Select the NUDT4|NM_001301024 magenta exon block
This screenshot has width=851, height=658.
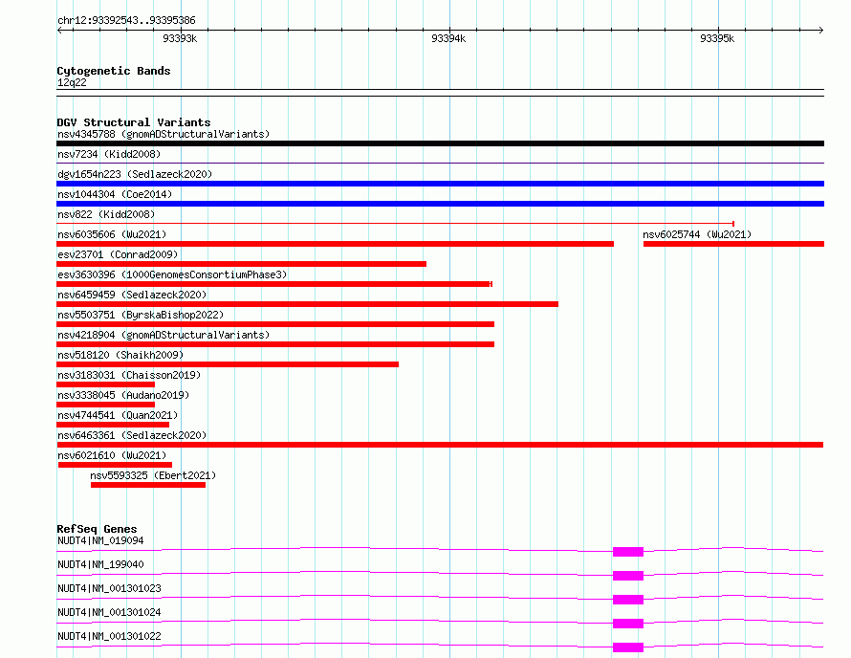point(628,624)
